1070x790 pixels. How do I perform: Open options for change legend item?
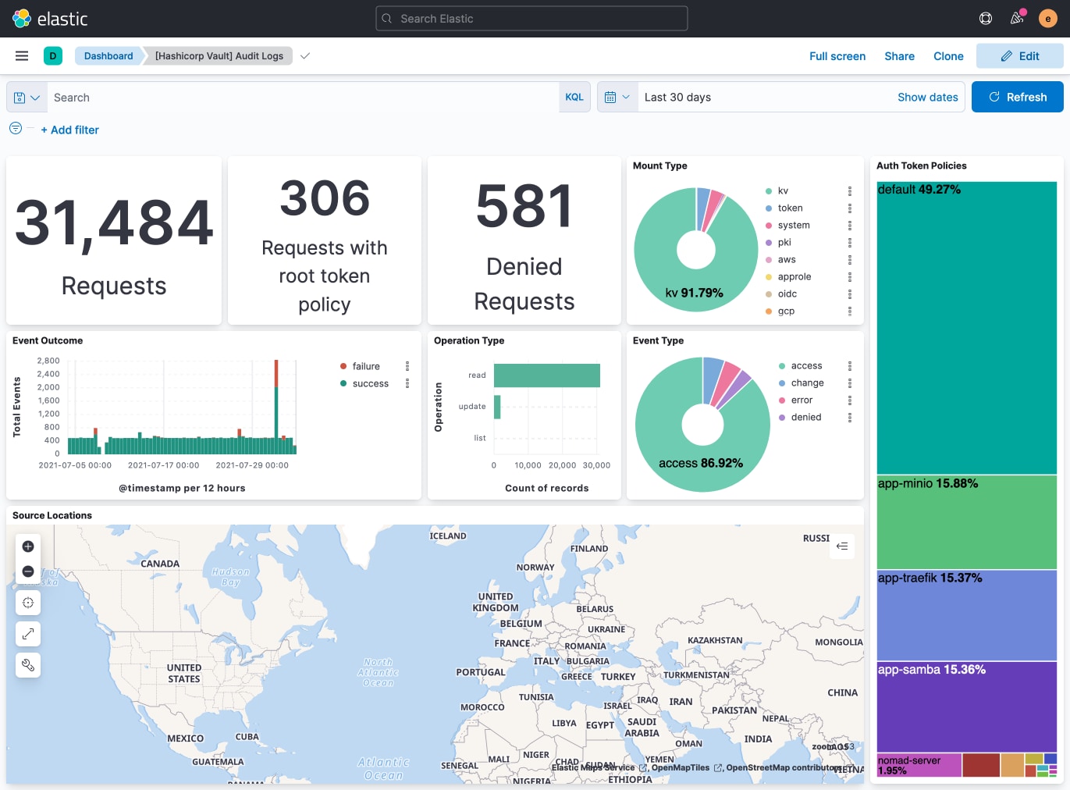click(850, 383)
